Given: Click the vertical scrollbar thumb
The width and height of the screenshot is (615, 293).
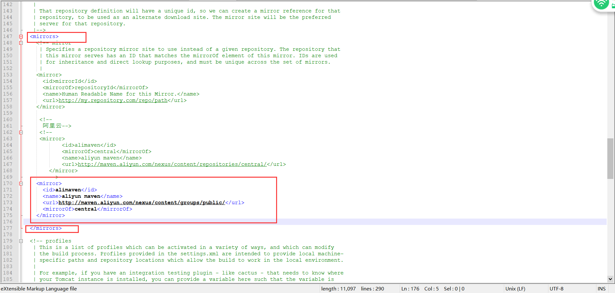Looking at the screenshot, I should click(x=610, y=158).
